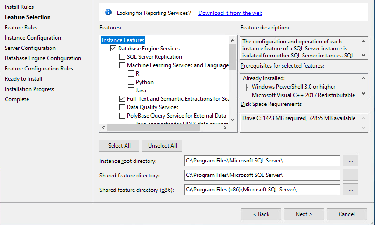The height and width of the screenshot is (225, 375).
Task: Click the Shared feature directory field
Action: click(x=262, y=175)
